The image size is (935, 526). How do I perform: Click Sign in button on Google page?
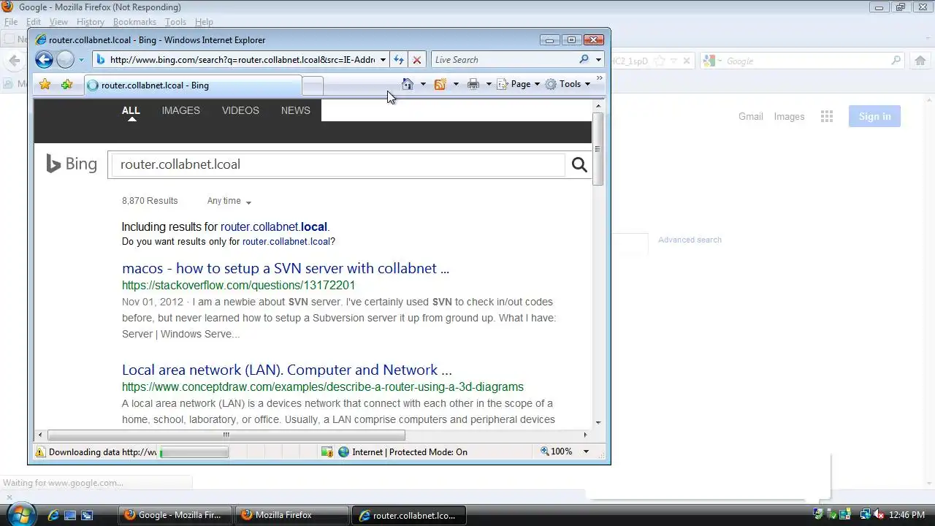(874, 116)
